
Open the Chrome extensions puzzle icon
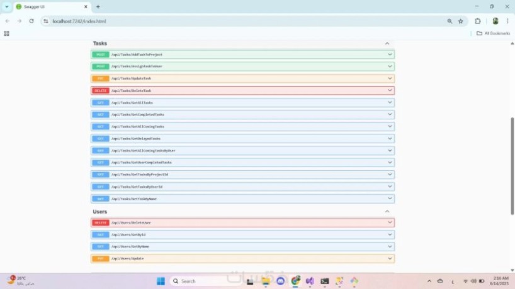478,21
